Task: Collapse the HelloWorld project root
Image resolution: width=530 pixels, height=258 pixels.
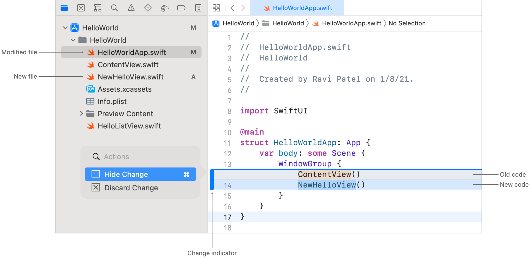Action: pos(65,28)
